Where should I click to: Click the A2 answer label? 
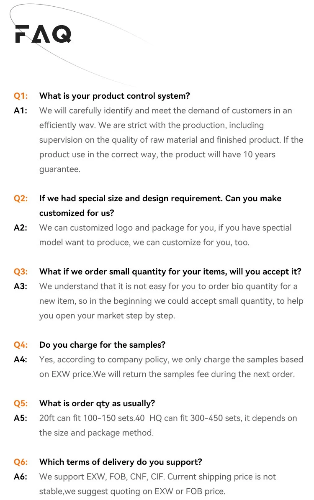(x=21, y=228)
